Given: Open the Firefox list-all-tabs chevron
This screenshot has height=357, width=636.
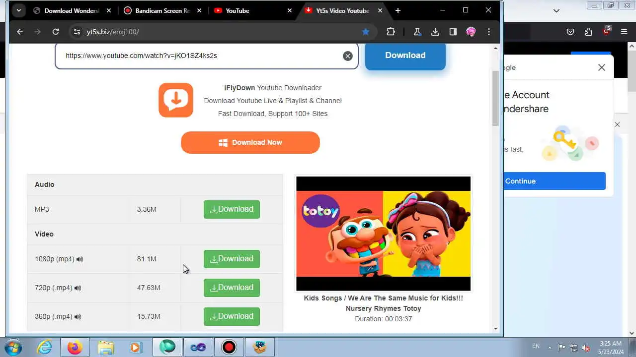Looking at the screenshot, I should click(556, 10).
